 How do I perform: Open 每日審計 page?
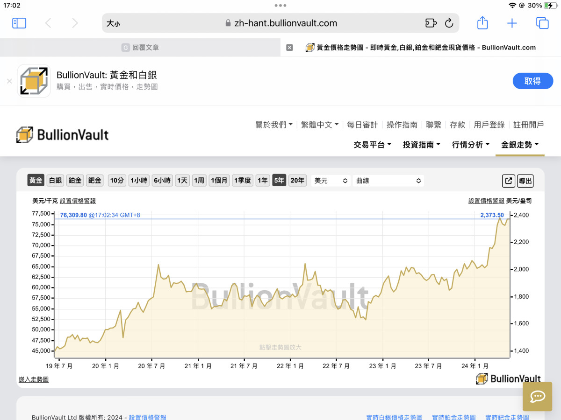pyautogui.click(x=362, y=125)
